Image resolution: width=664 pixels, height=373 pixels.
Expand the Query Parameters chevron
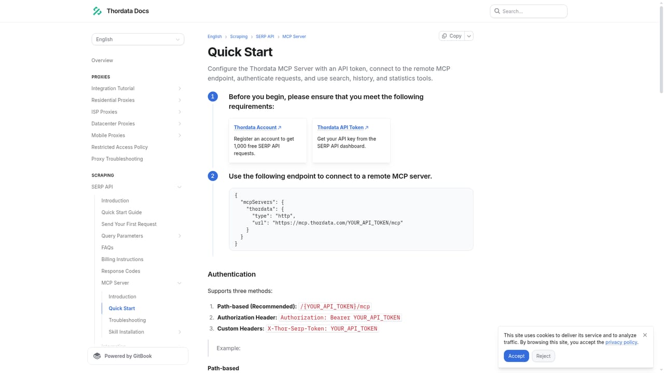click(x=179, y=236)
